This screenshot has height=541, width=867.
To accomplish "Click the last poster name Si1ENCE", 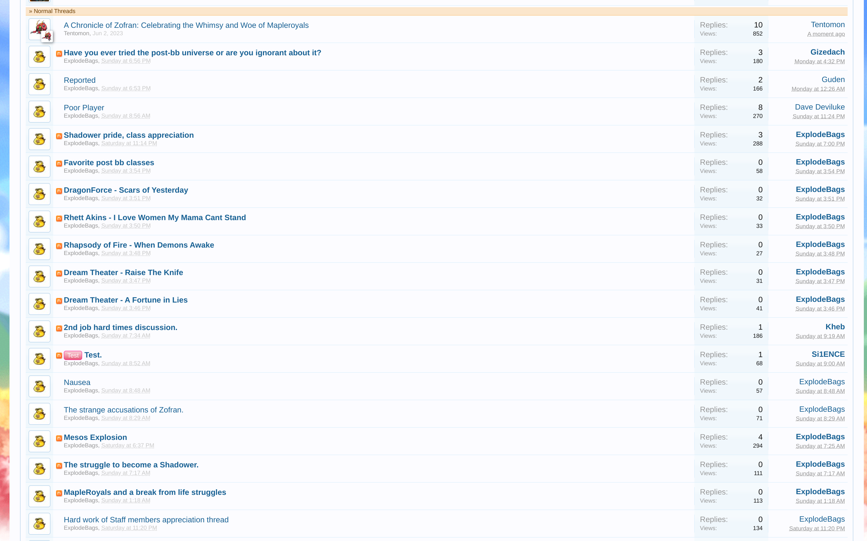I will 828,354.
